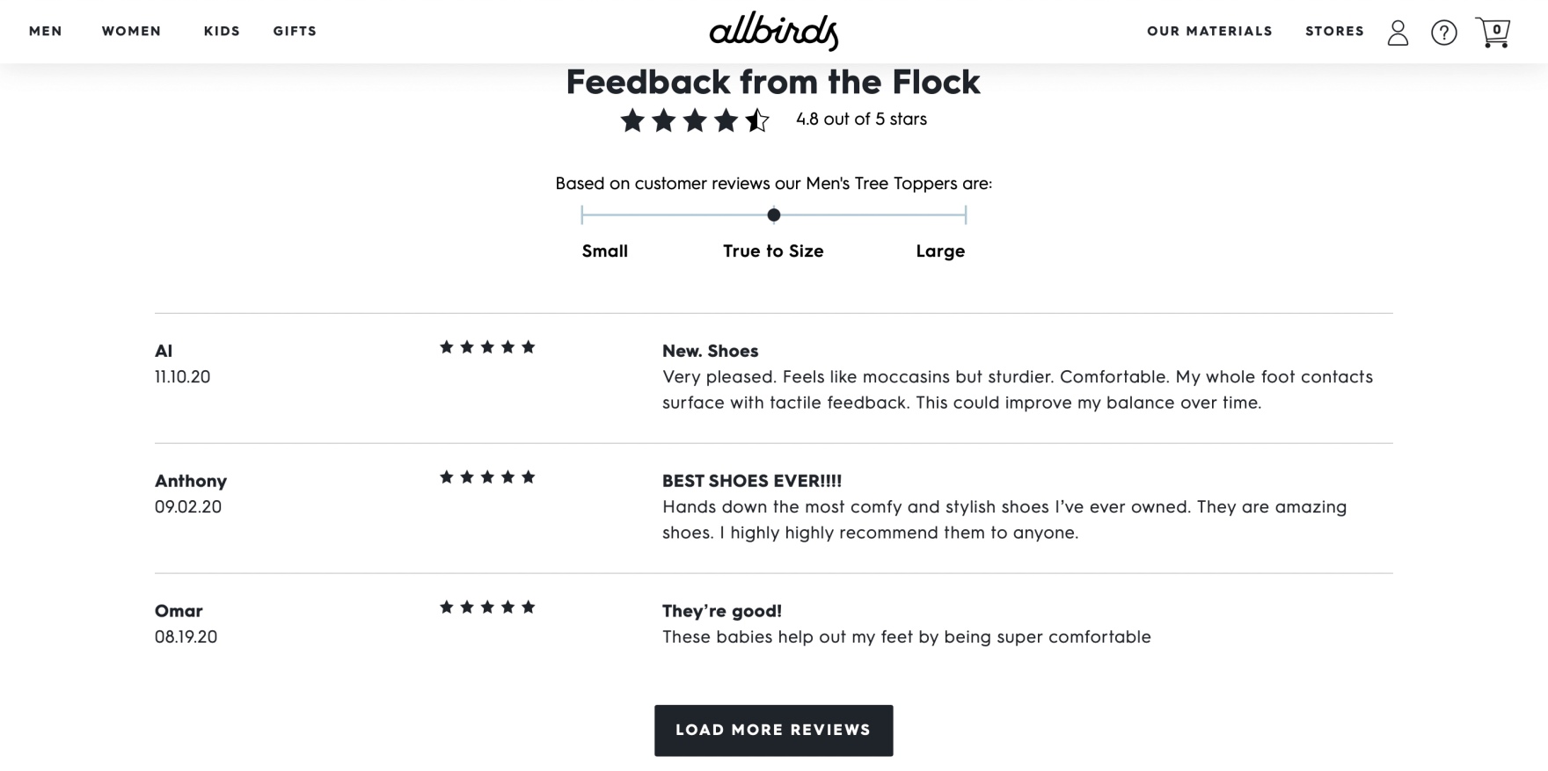Click the 'New. Shoes' review title
The width and height of the screenshot is (1548, 771).
click(710, 351)
